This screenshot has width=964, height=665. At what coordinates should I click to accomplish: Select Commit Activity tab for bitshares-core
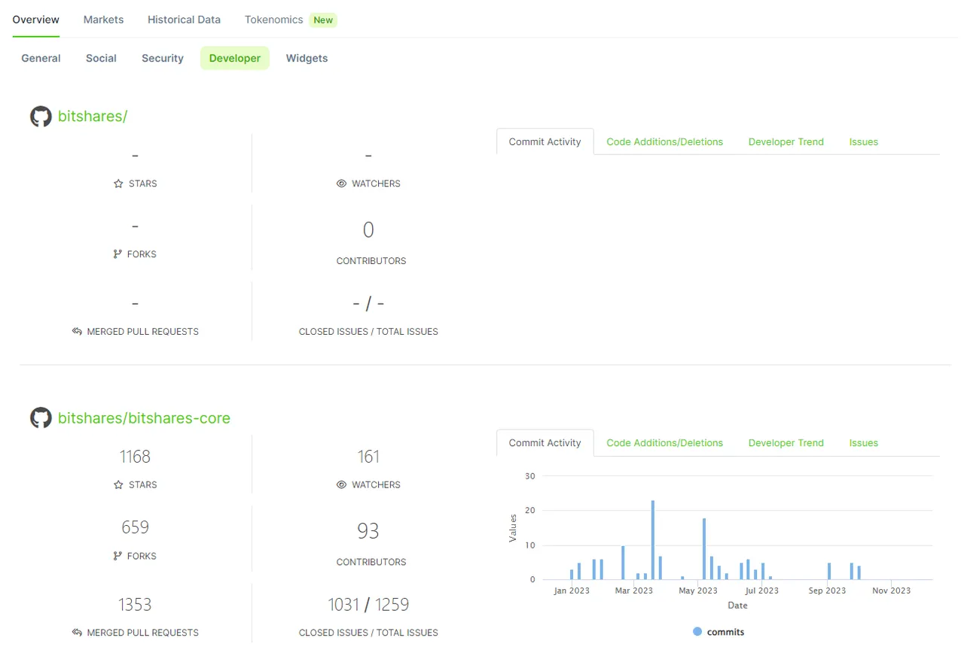pos(545,443)
